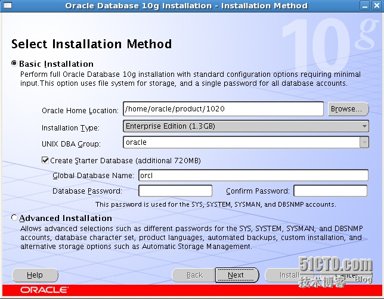Expand the UNIX DBA Group dropdown arrow

(x=364, y=142)
